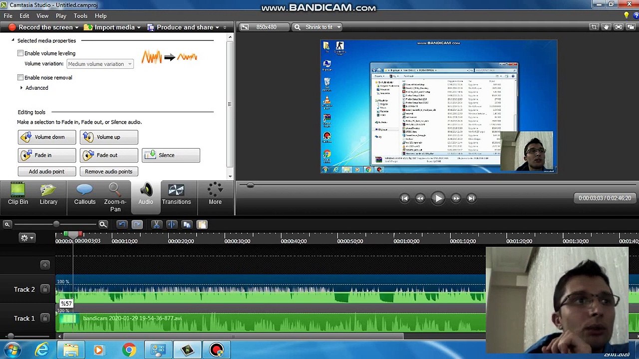The height and width of the screenshot is (359, 639).
Task: Click the Fade in button
Action: [x=47, y=155]
